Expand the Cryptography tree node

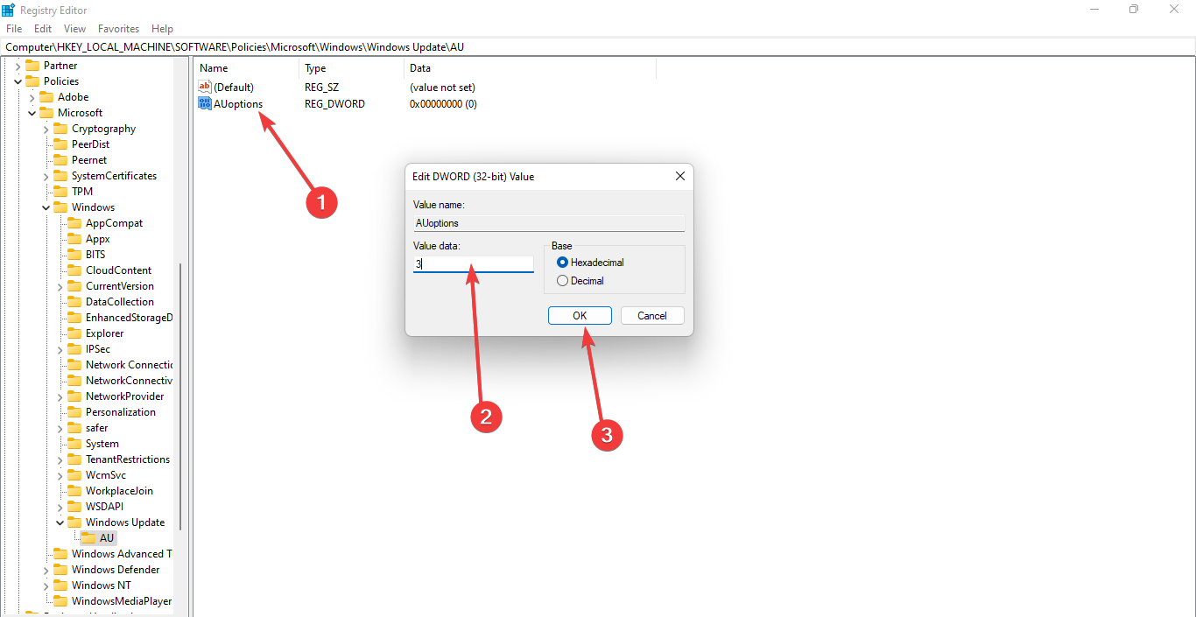(x=46, y=129)
